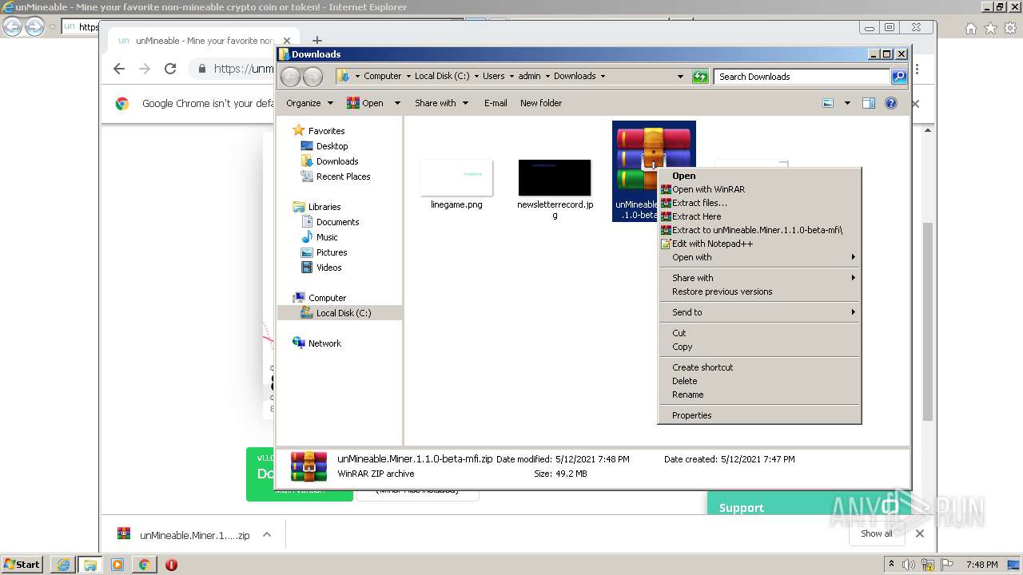Screen dimensions: 1023x575
Task: Select Rename in context menu
Action: [x=687, y=395]
